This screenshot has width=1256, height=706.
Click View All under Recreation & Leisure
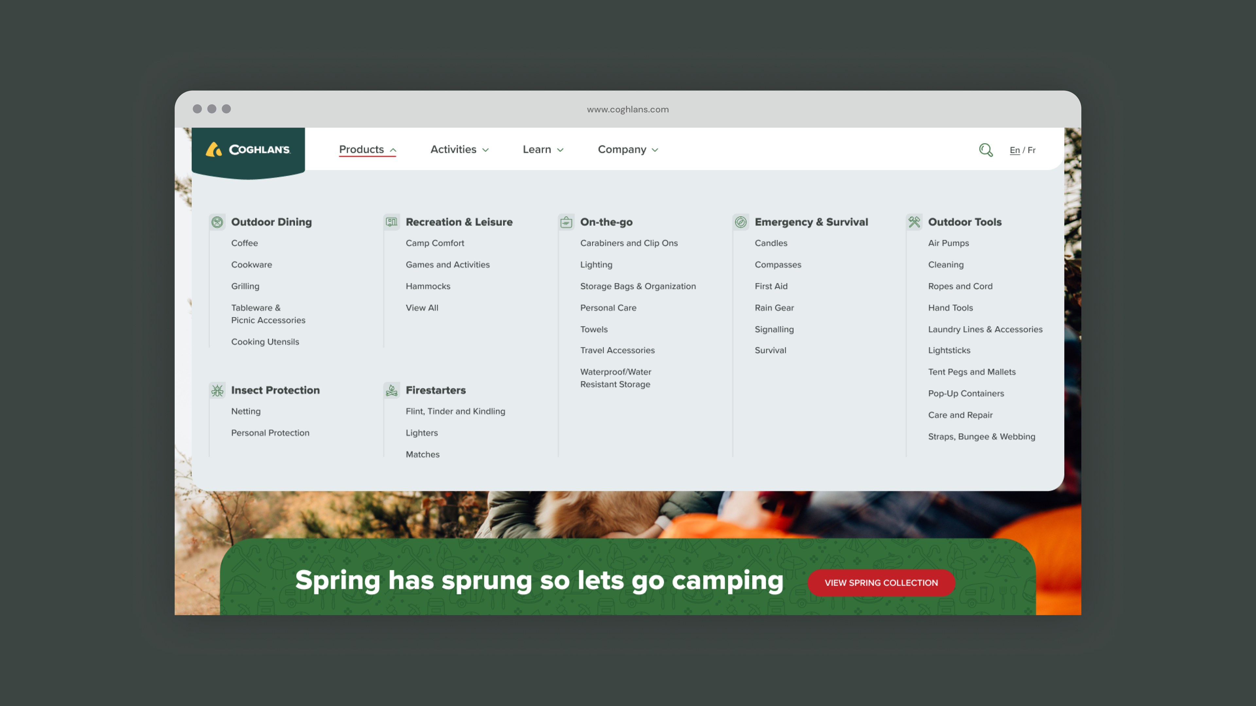tap(422, 308)
